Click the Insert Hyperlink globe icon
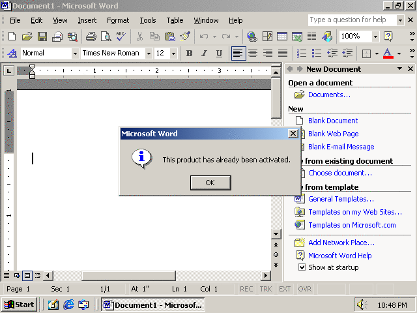 (x=252, y=37)
